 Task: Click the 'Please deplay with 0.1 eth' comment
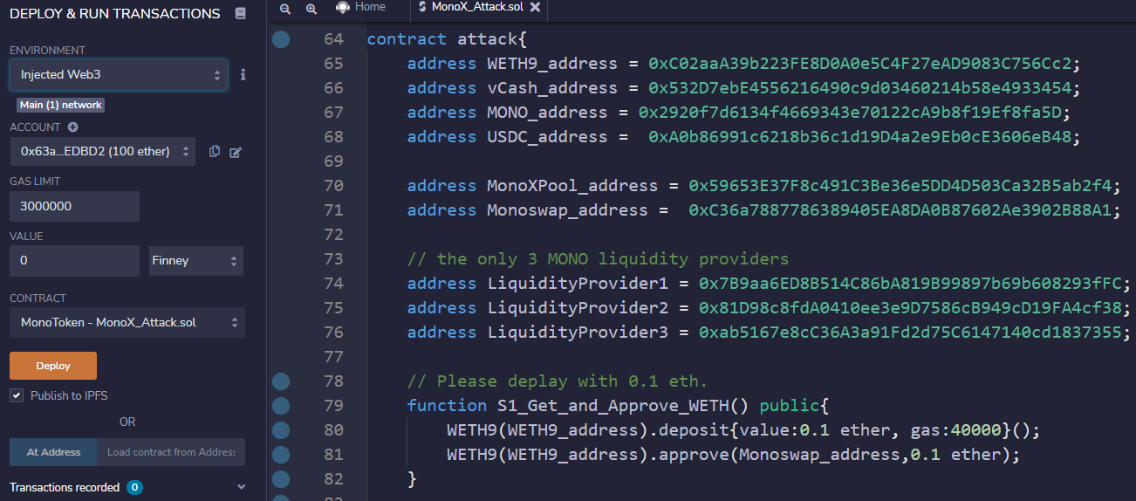click(558, 381)
